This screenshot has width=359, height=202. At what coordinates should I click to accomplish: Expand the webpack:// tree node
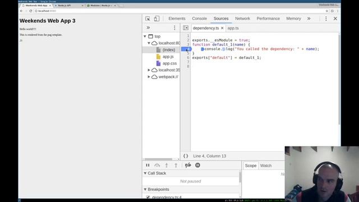149,77
